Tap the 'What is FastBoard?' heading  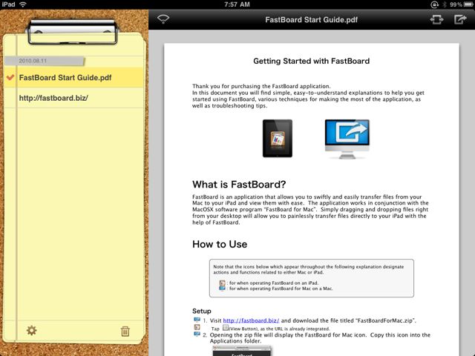239,185
